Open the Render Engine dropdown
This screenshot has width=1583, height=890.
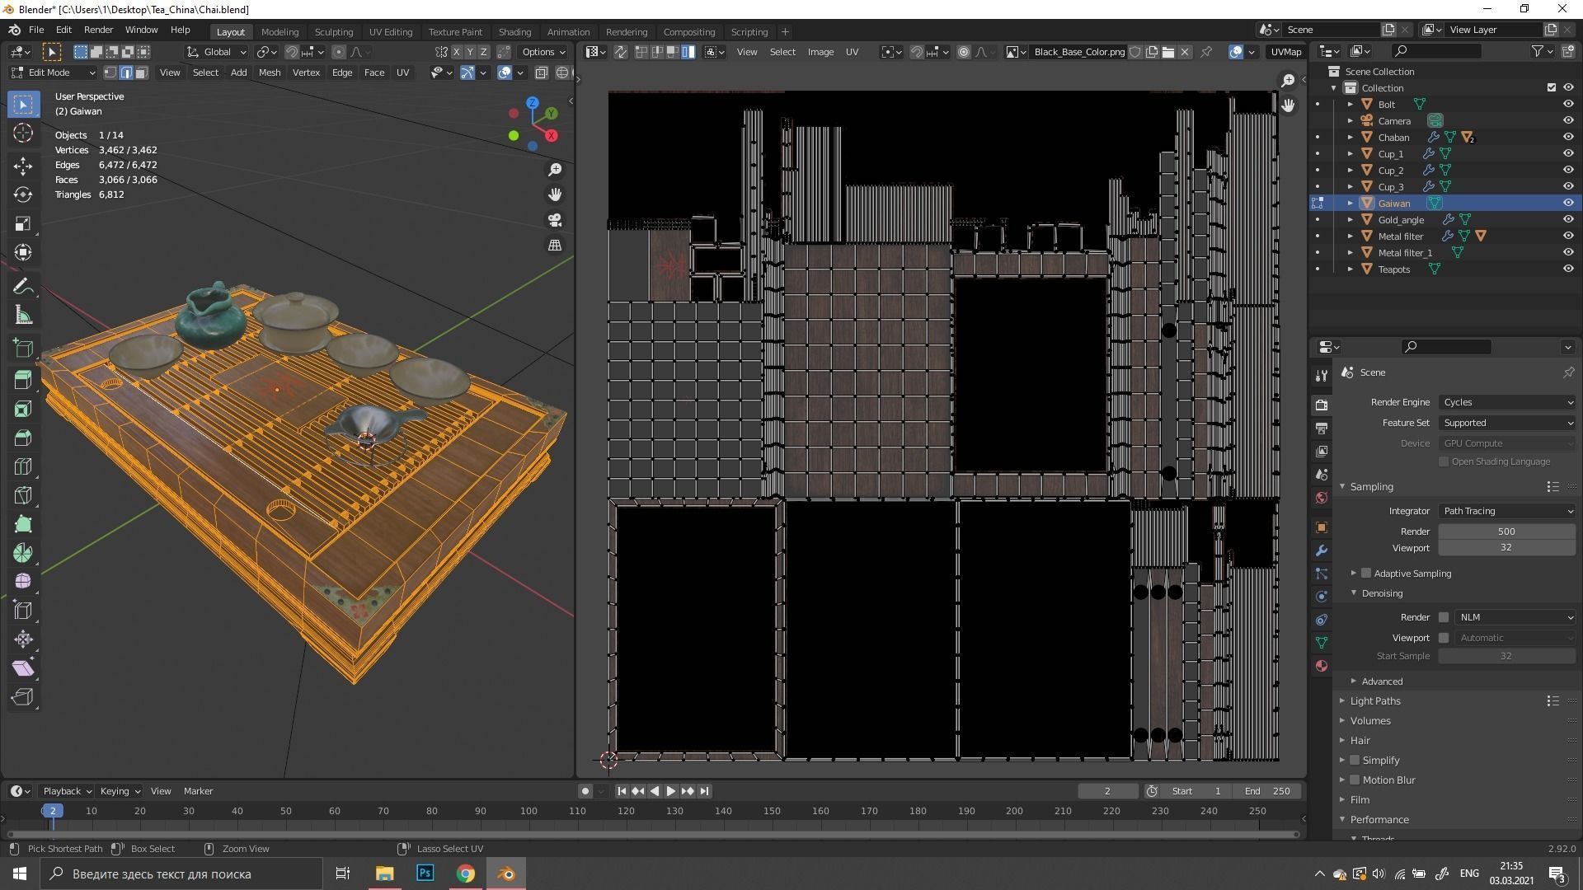[1507, 402]
